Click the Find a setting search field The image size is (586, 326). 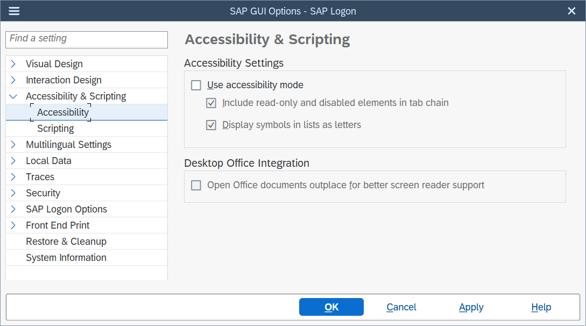tap(87, 40)
